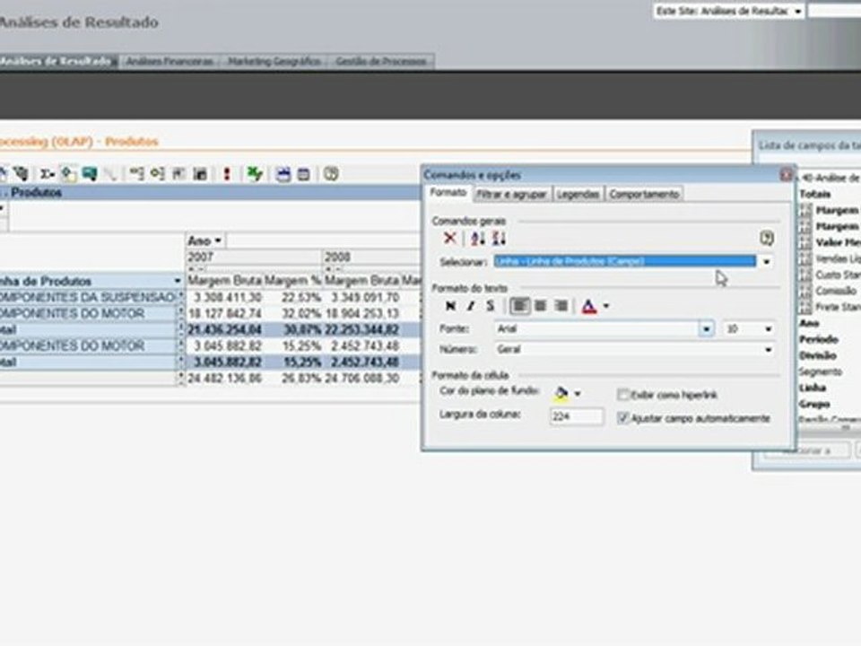Open Marketing Geográfico top tab
The height and width of the screenshot is (646, 861).
[274, 61]
